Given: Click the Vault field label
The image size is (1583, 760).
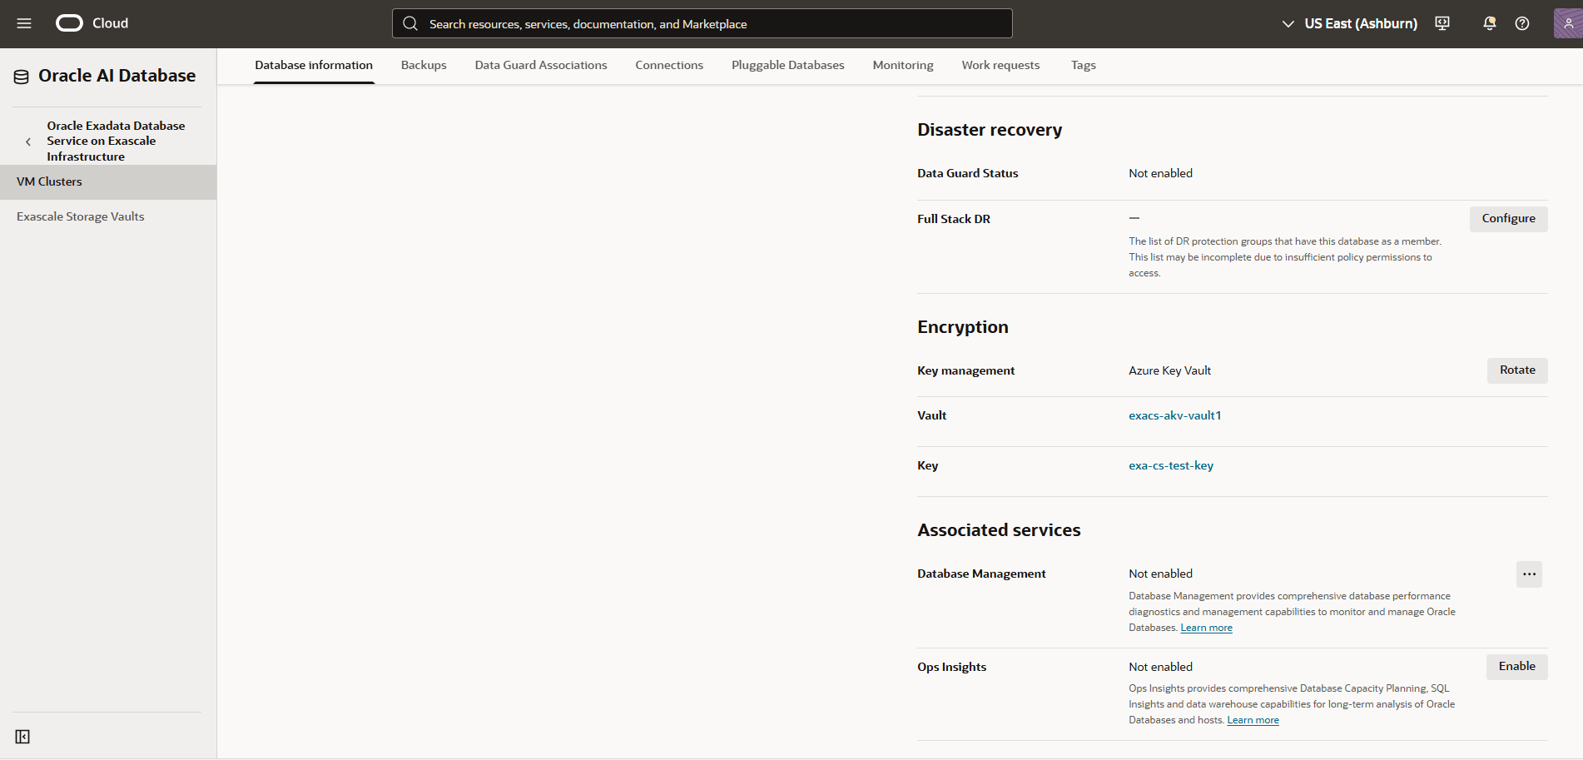Looking at the screenshot, I should pos(931,415).
